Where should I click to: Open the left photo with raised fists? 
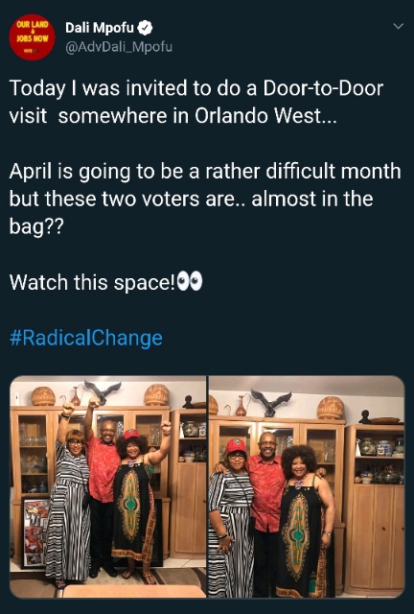[108, 486]
